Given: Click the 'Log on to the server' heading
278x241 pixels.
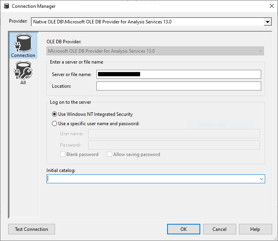Looking at the screenshot, I should [x=70, y=102].
